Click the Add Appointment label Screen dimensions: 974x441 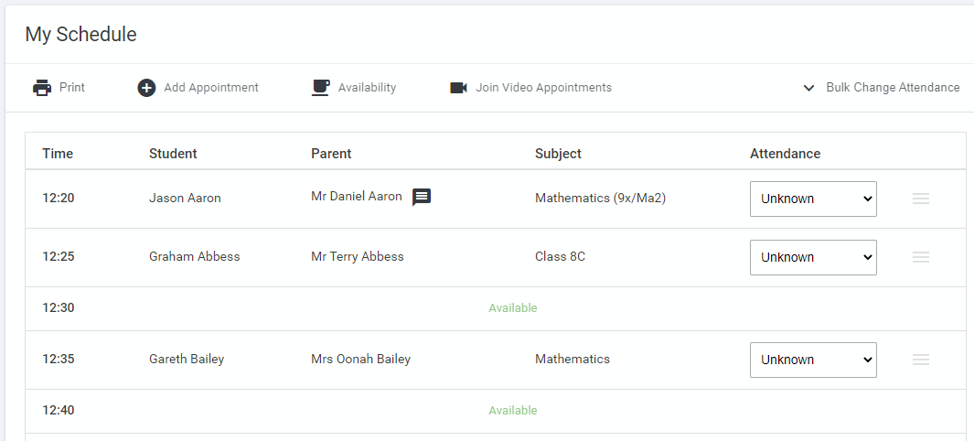click(x=211, y=88)
